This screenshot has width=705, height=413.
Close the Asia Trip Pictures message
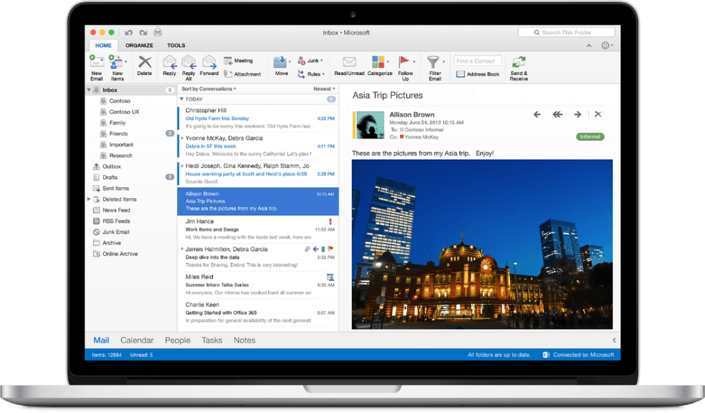598,114
